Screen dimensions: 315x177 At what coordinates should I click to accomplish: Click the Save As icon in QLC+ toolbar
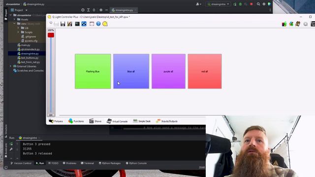click(x=70, y=24)
